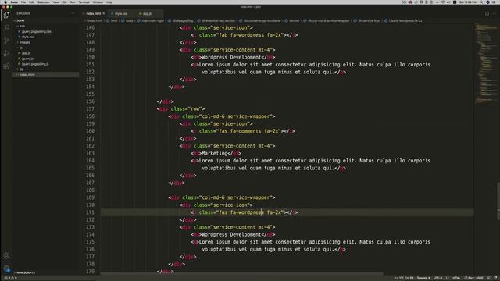The width and height of the screenshot is (500, 281).
Task: Expand the images folder
Action: (25, 42)
